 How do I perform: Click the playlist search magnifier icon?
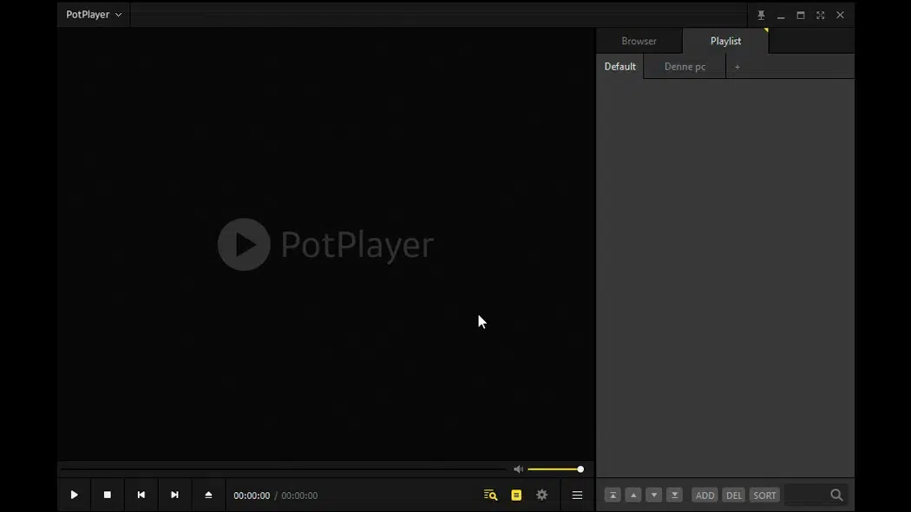(836, 496)
